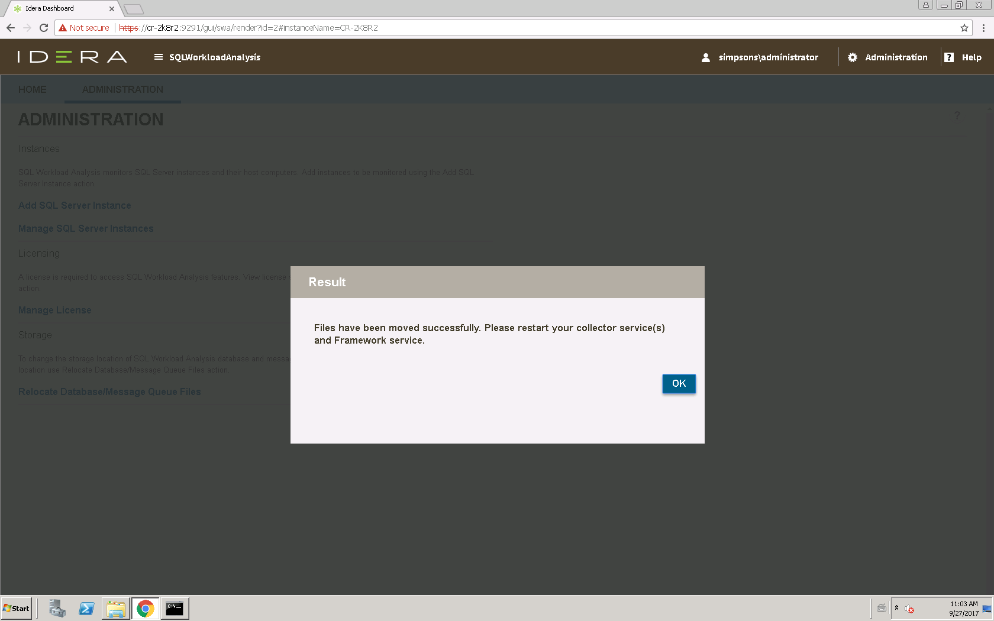The image size is (994, 621).
Task: Open the Manage License link
Action: coord(55,310)
